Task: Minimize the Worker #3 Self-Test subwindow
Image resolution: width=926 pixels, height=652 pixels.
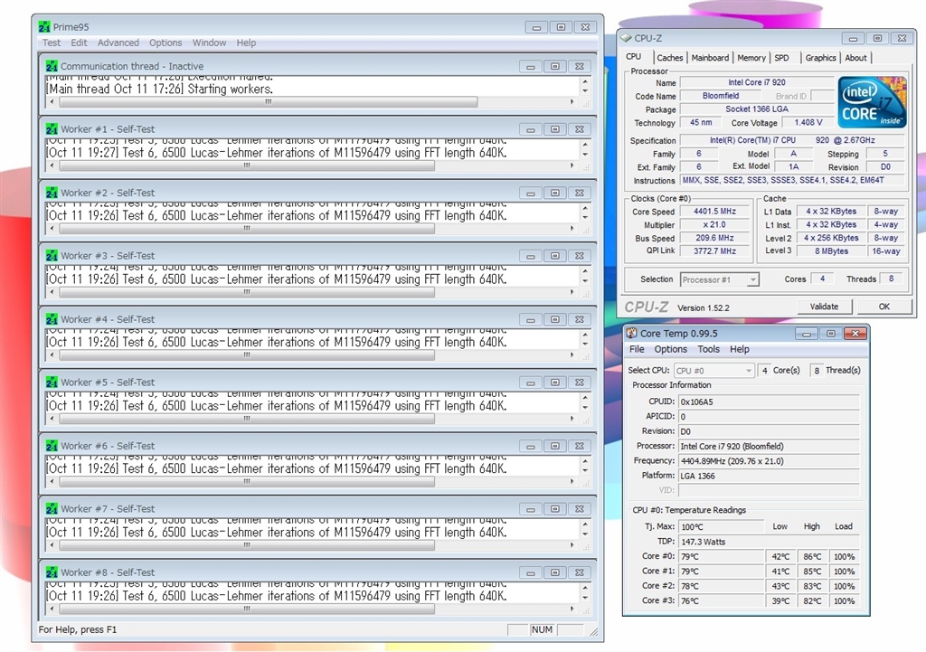Action: coord(530,256)
